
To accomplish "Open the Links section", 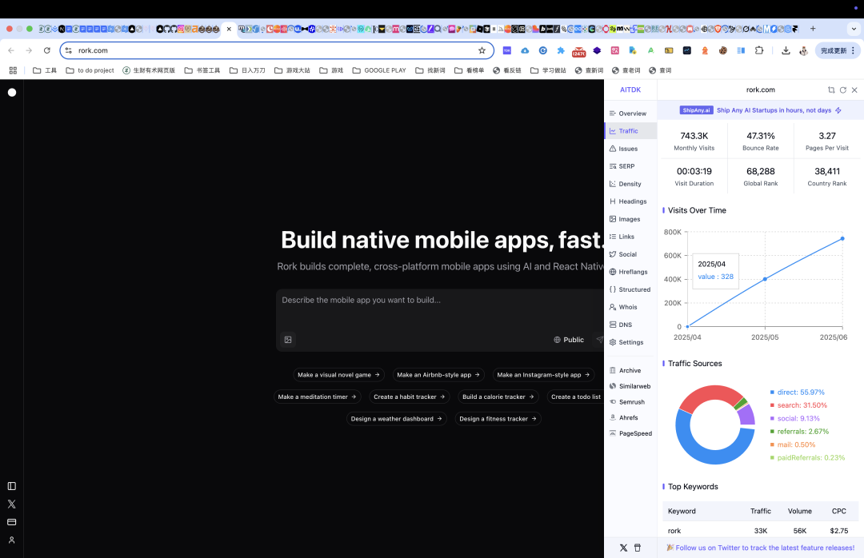I will (622, 237).
